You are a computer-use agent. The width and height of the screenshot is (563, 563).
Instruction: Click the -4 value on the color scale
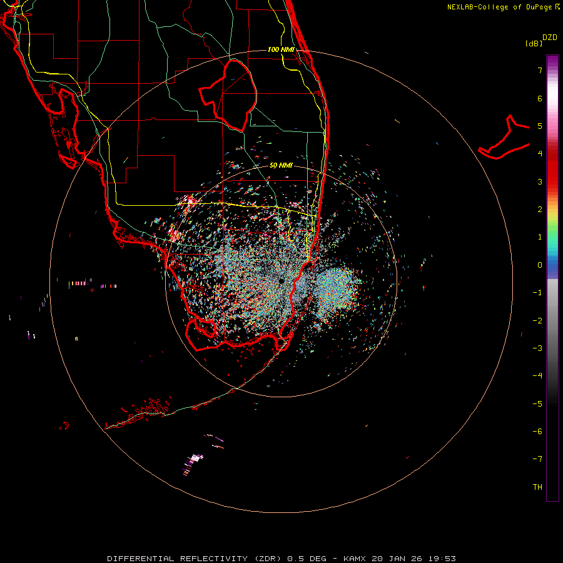(537, 376)
